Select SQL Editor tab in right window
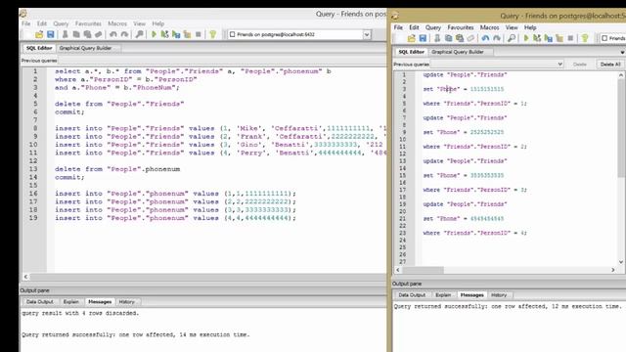The image size is (626, 352). click(411, 52)
